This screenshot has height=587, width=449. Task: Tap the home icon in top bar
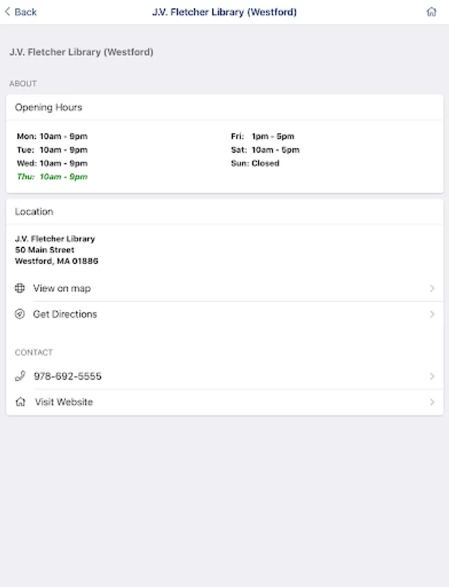pos(431,12)
